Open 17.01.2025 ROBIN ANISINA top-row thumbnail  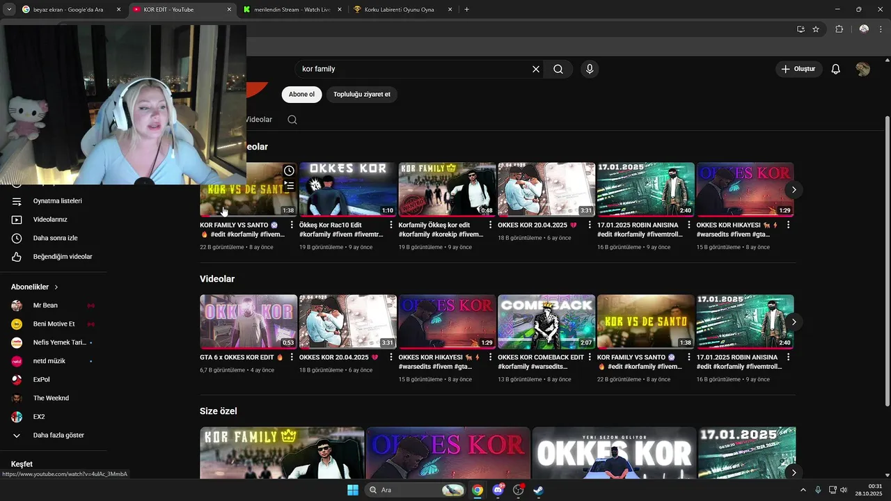coord(646,189)
